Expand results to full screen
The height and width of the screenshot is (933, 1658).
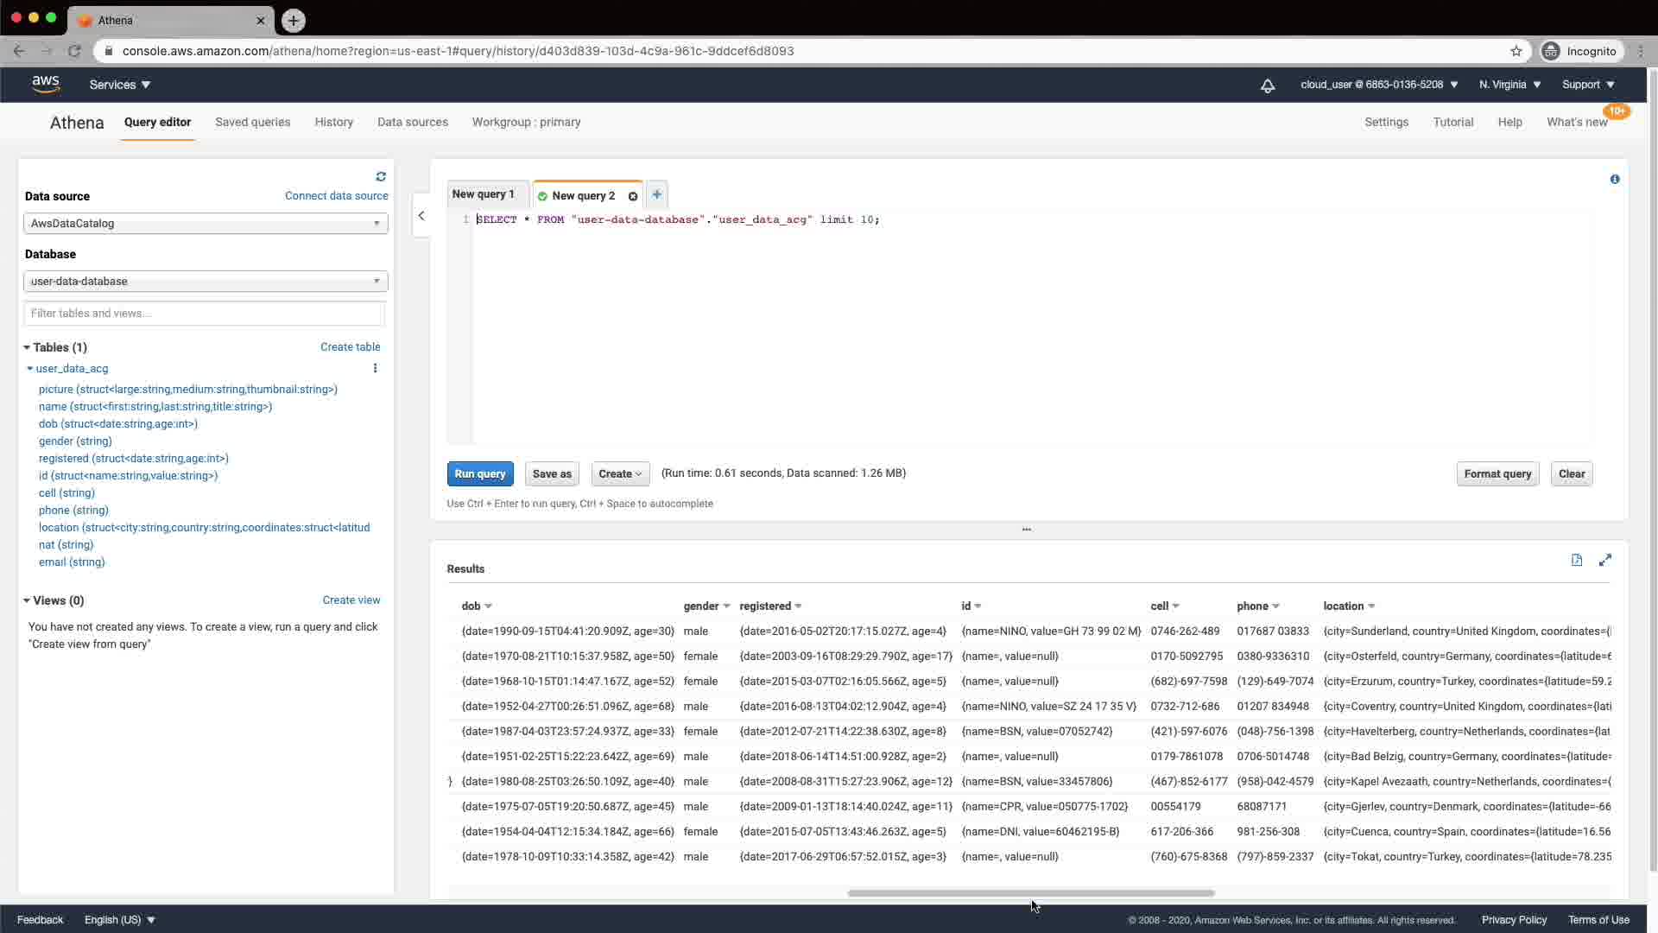tap(1604, 561)
